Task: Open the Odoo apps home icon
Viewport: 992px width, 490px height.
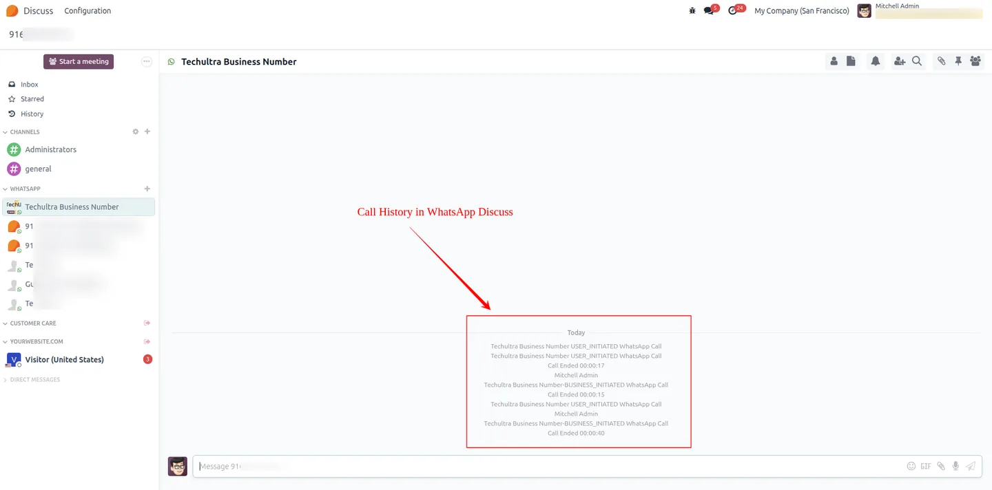Action: pyautogui.click(x=12, y=11)
